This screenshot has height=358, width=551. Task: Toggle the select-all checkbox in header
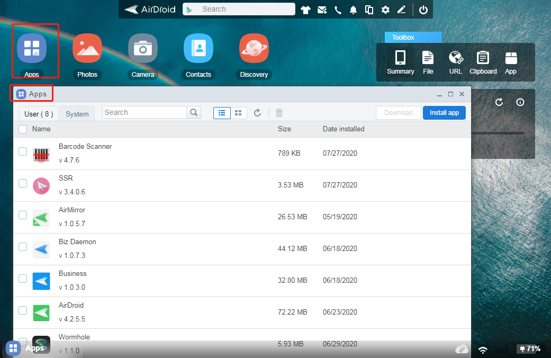click(x=23, y=129)
